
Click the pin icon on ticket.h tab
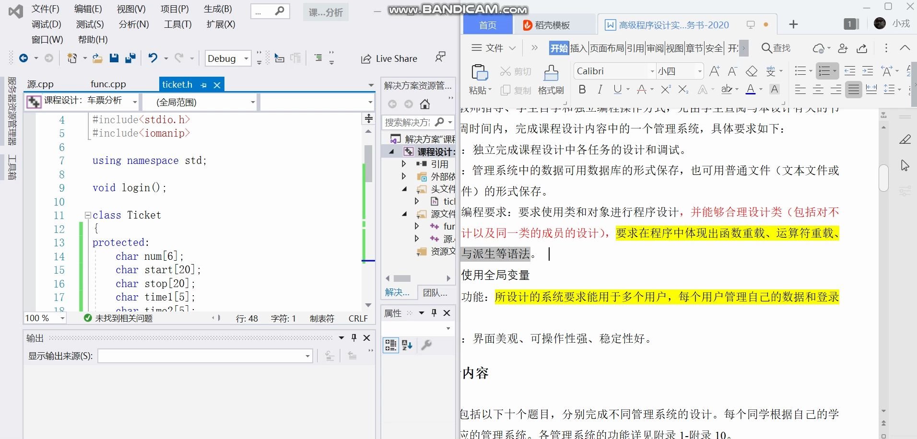point(203,85)
